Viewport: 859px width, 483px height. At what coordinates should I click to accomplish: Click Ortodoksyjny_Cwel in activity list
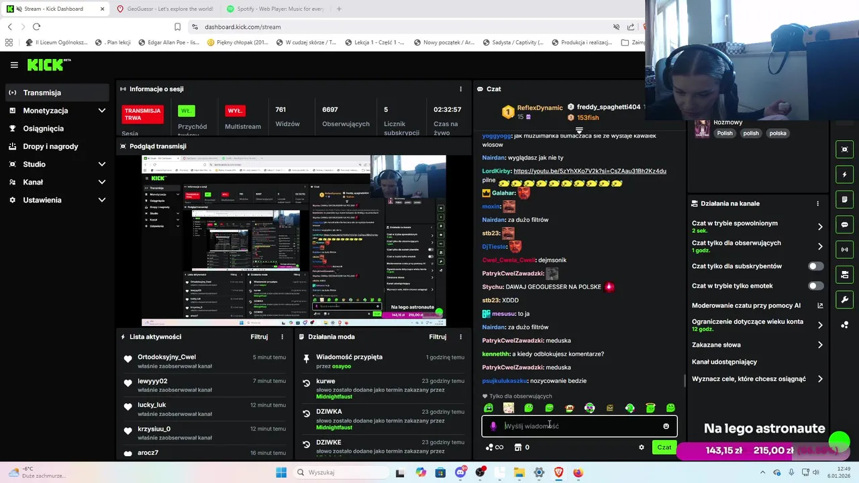[x=166, y=357]
